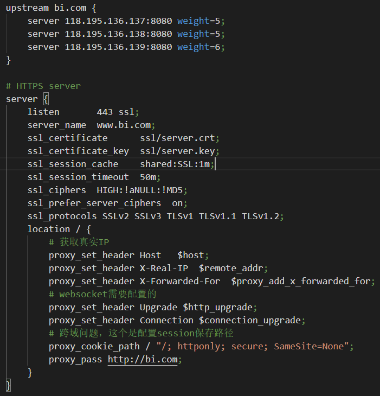
Task: Click the ssl/server.crt path
Action: click(177, 138)
